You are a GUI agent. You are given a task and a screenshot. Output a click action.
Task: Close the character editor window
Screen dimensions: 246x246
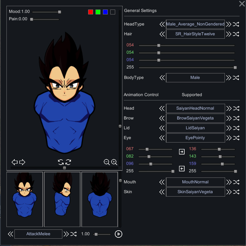tap(242, 4)
